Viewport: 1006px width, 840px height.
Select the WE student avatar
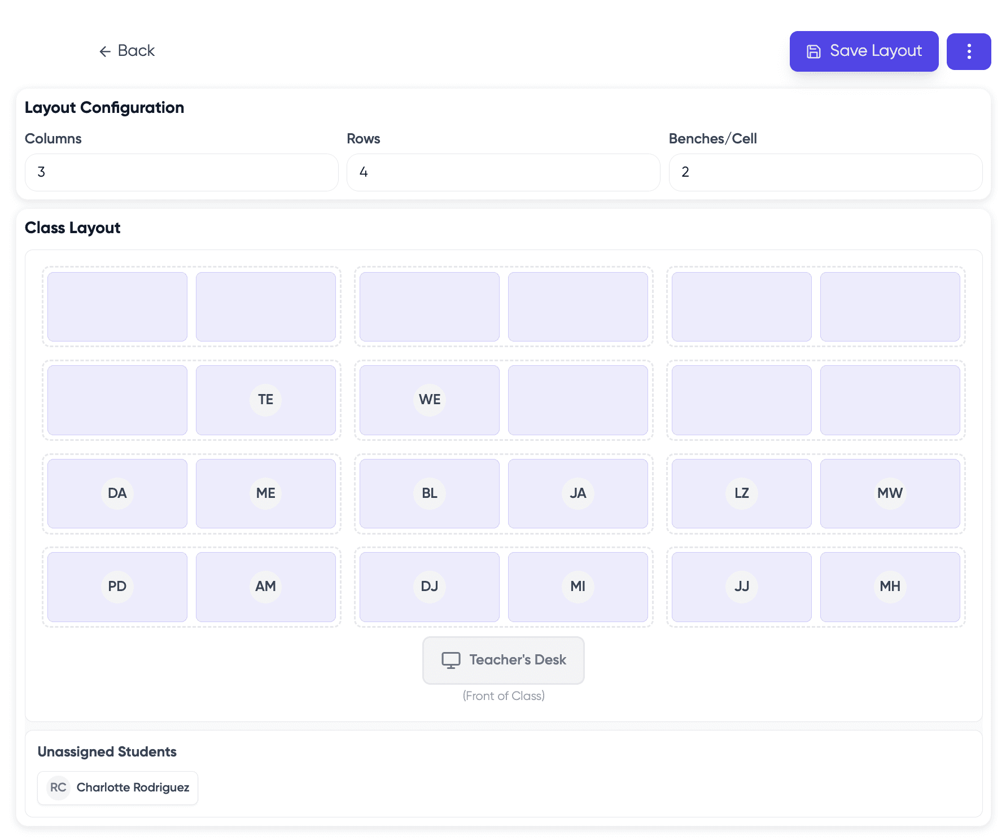(429, 400)
